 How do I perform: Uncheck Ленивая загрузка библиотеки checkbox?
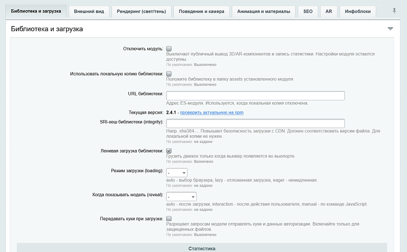pos(169,151)
